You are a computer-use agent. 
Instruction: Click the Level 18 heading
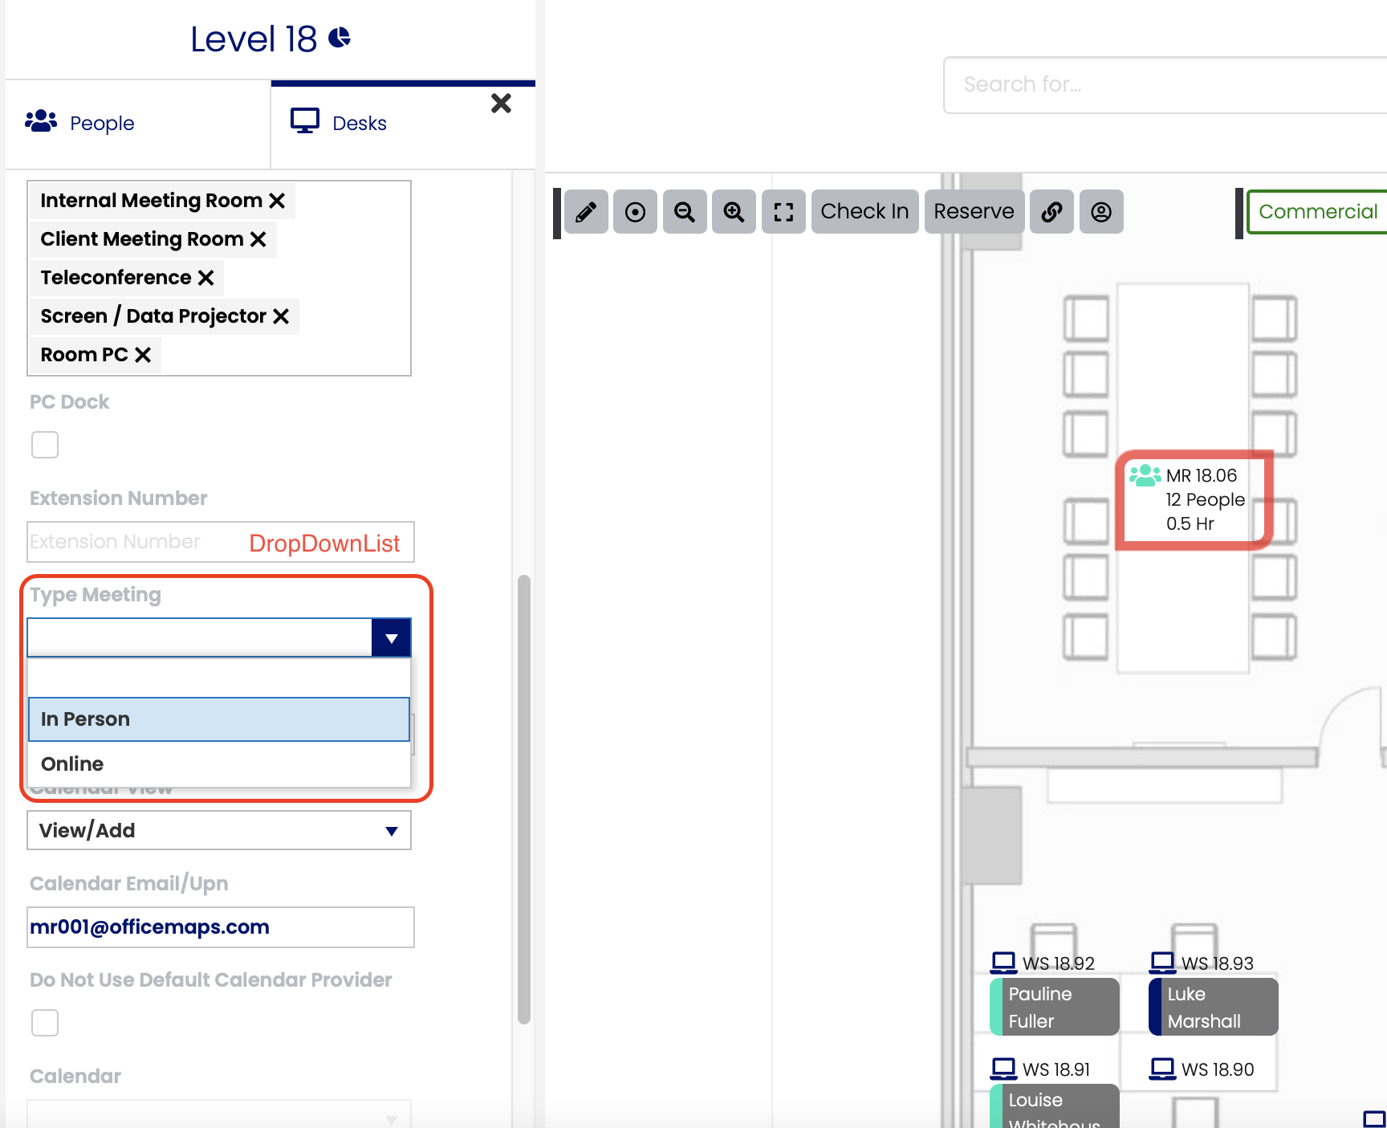click(254, 39)
